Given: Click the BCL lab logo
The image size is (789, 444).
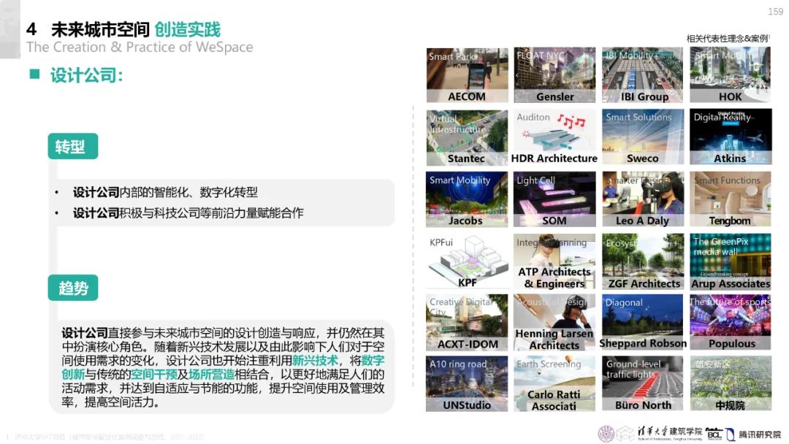Looking at the screenshot, I should [714, 434].
